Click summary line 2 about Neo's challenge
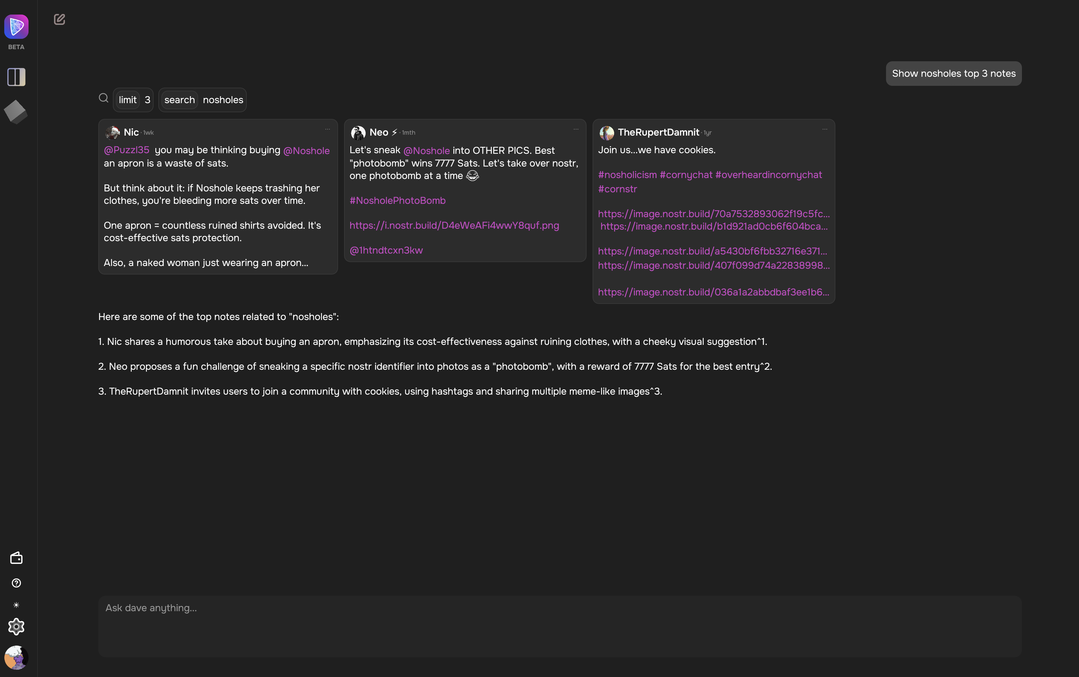 435,366
